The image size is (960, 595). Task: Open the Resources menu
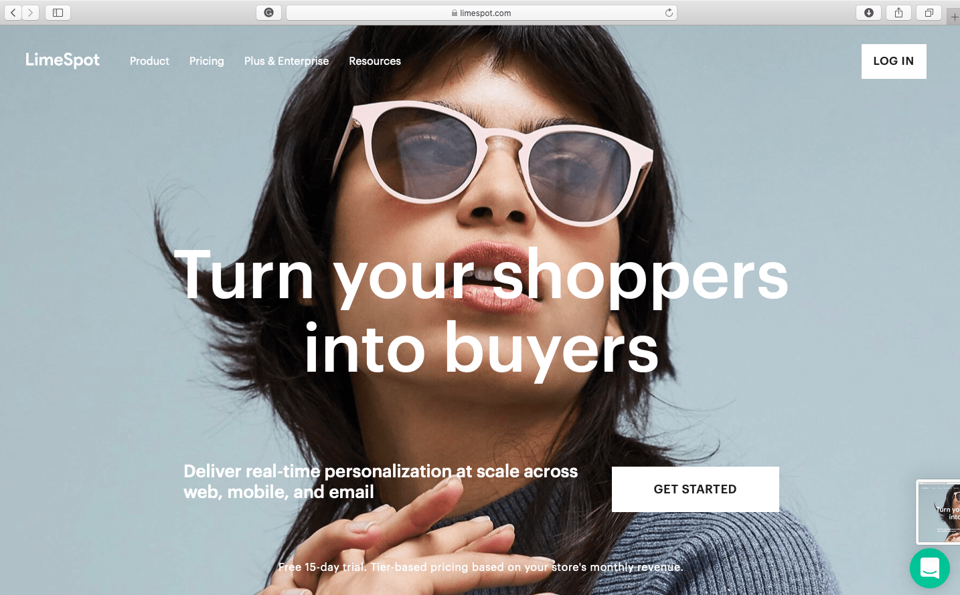pos(375,61)
